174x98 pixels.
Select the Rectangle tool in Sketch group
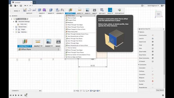tap(34, 10)
